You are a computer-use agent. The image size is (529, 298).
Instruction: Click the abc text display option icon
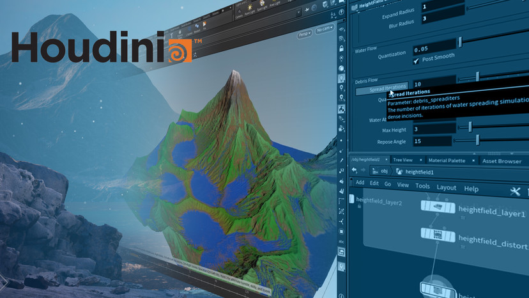coord(341,242)
